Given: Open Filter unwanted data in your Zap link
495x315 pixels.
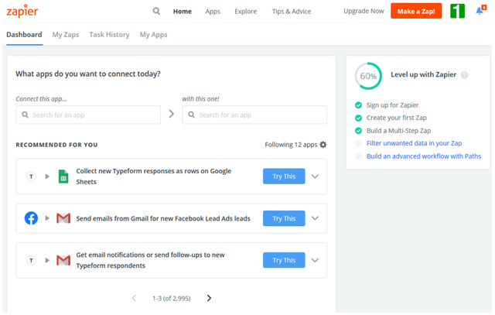Looking at the screenshot, I should click(414, 143).
